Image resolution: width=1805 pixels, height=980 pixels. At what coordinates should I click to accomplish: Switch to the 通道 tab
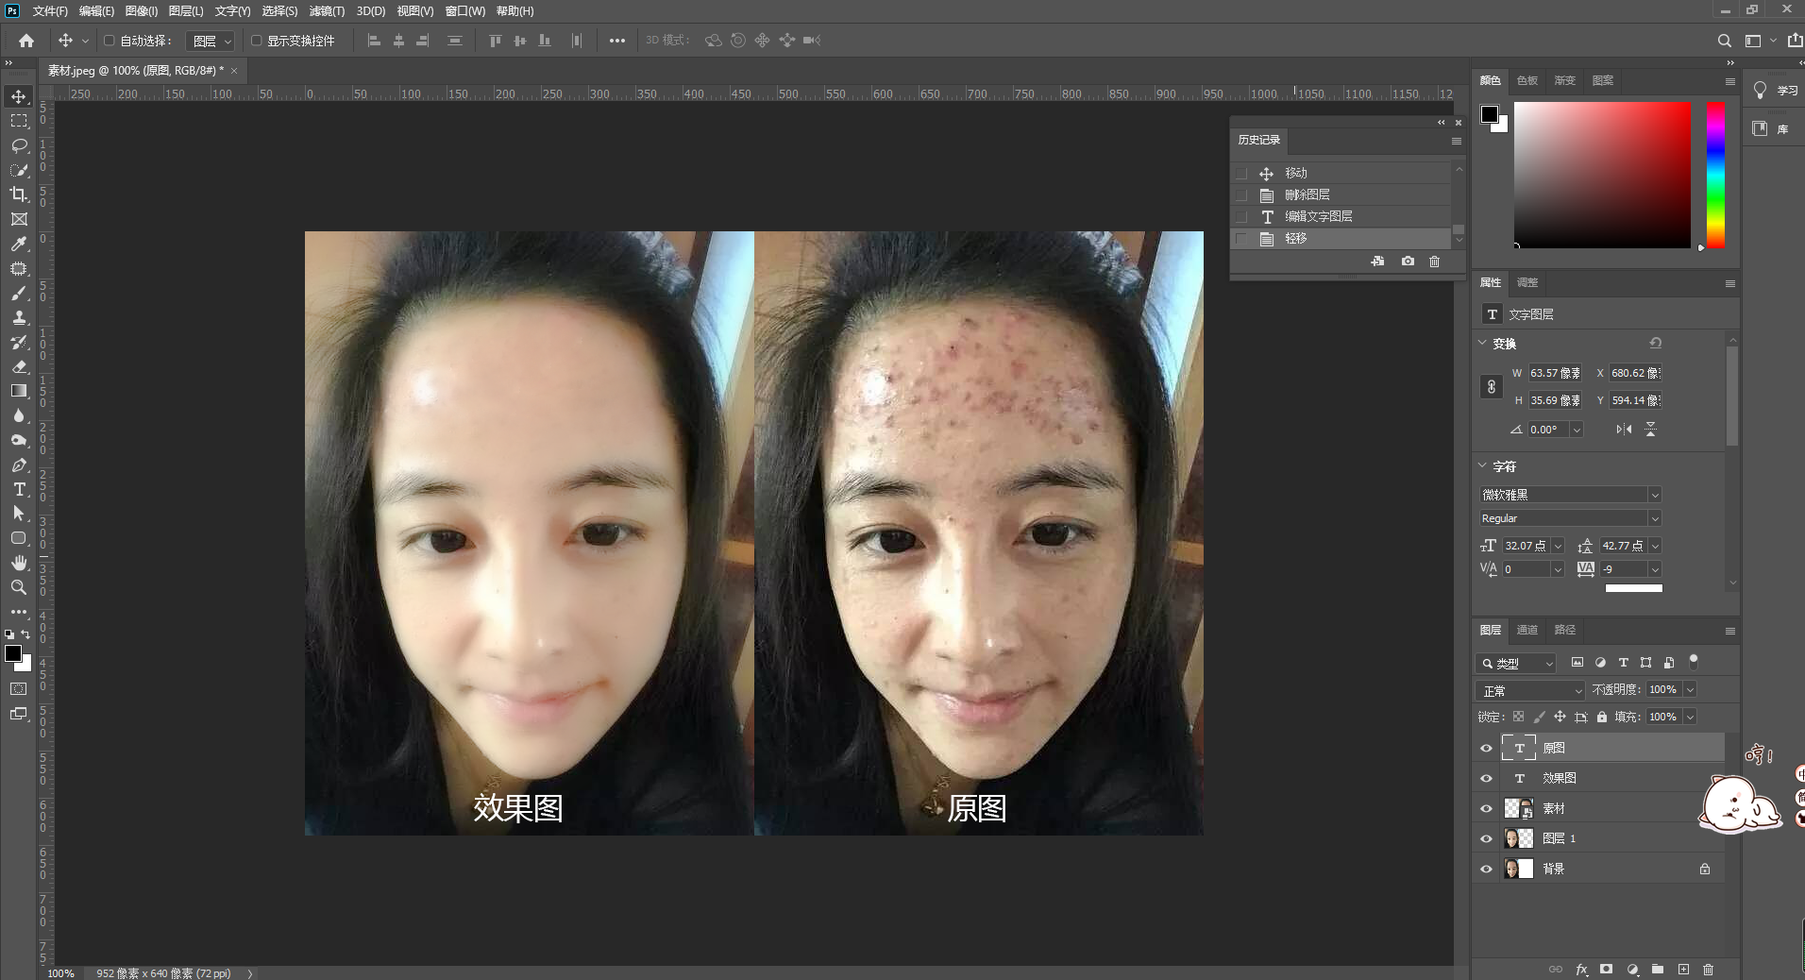click(1527, 630)
